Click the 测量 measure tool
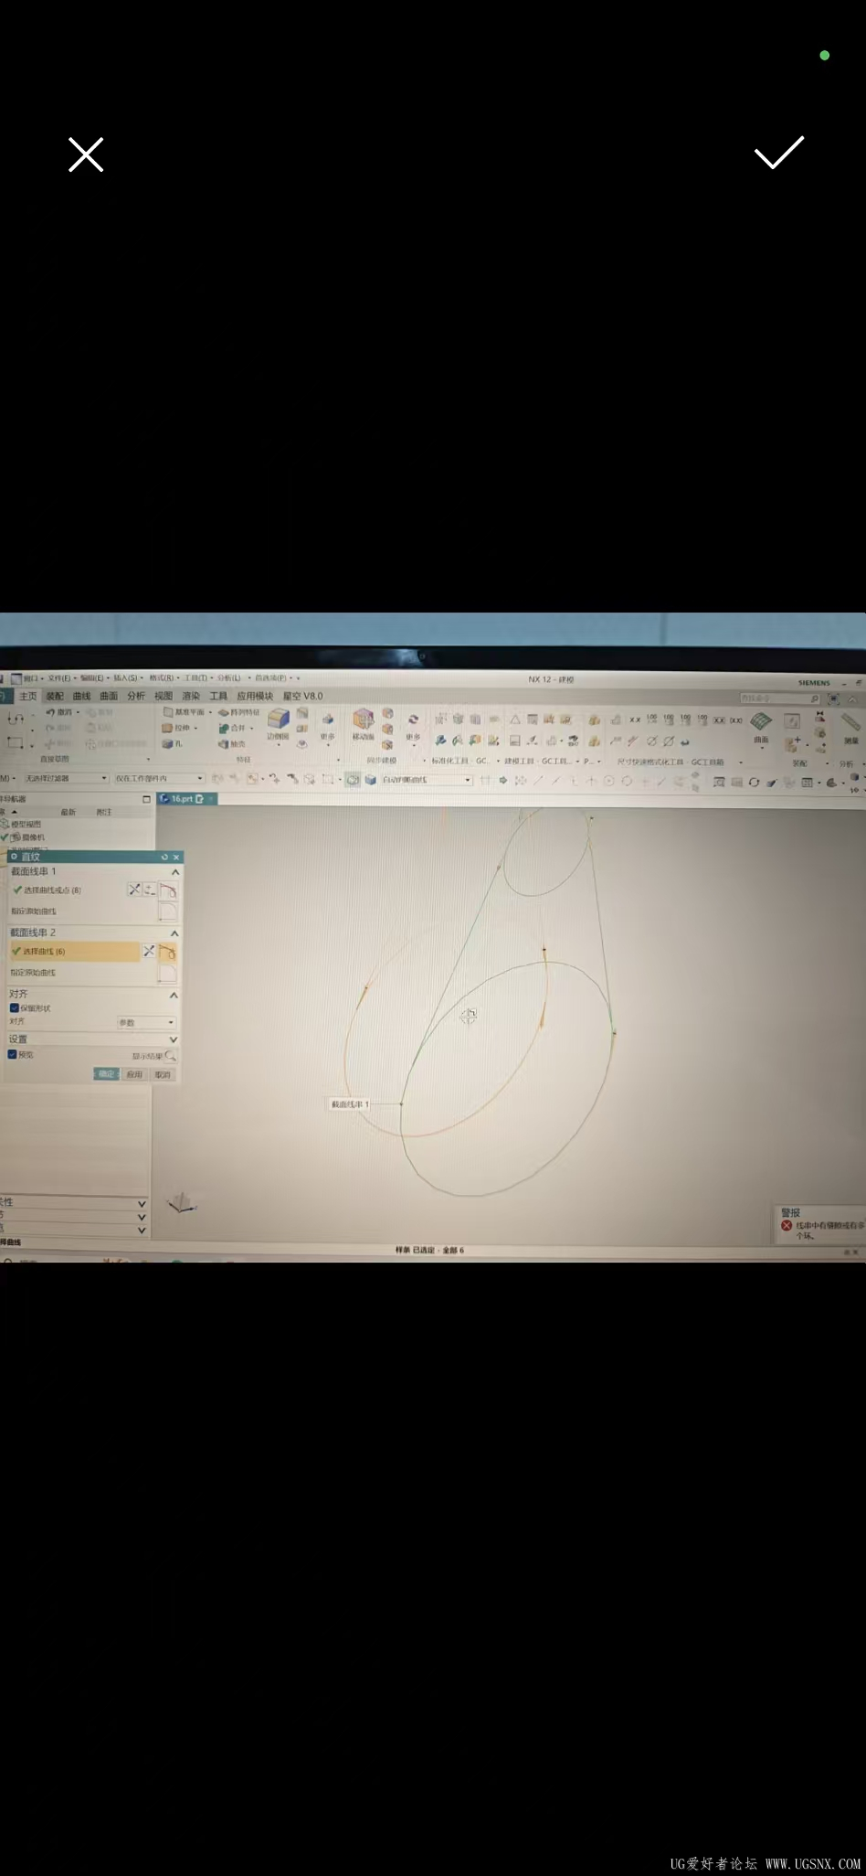 pos(851,729)
